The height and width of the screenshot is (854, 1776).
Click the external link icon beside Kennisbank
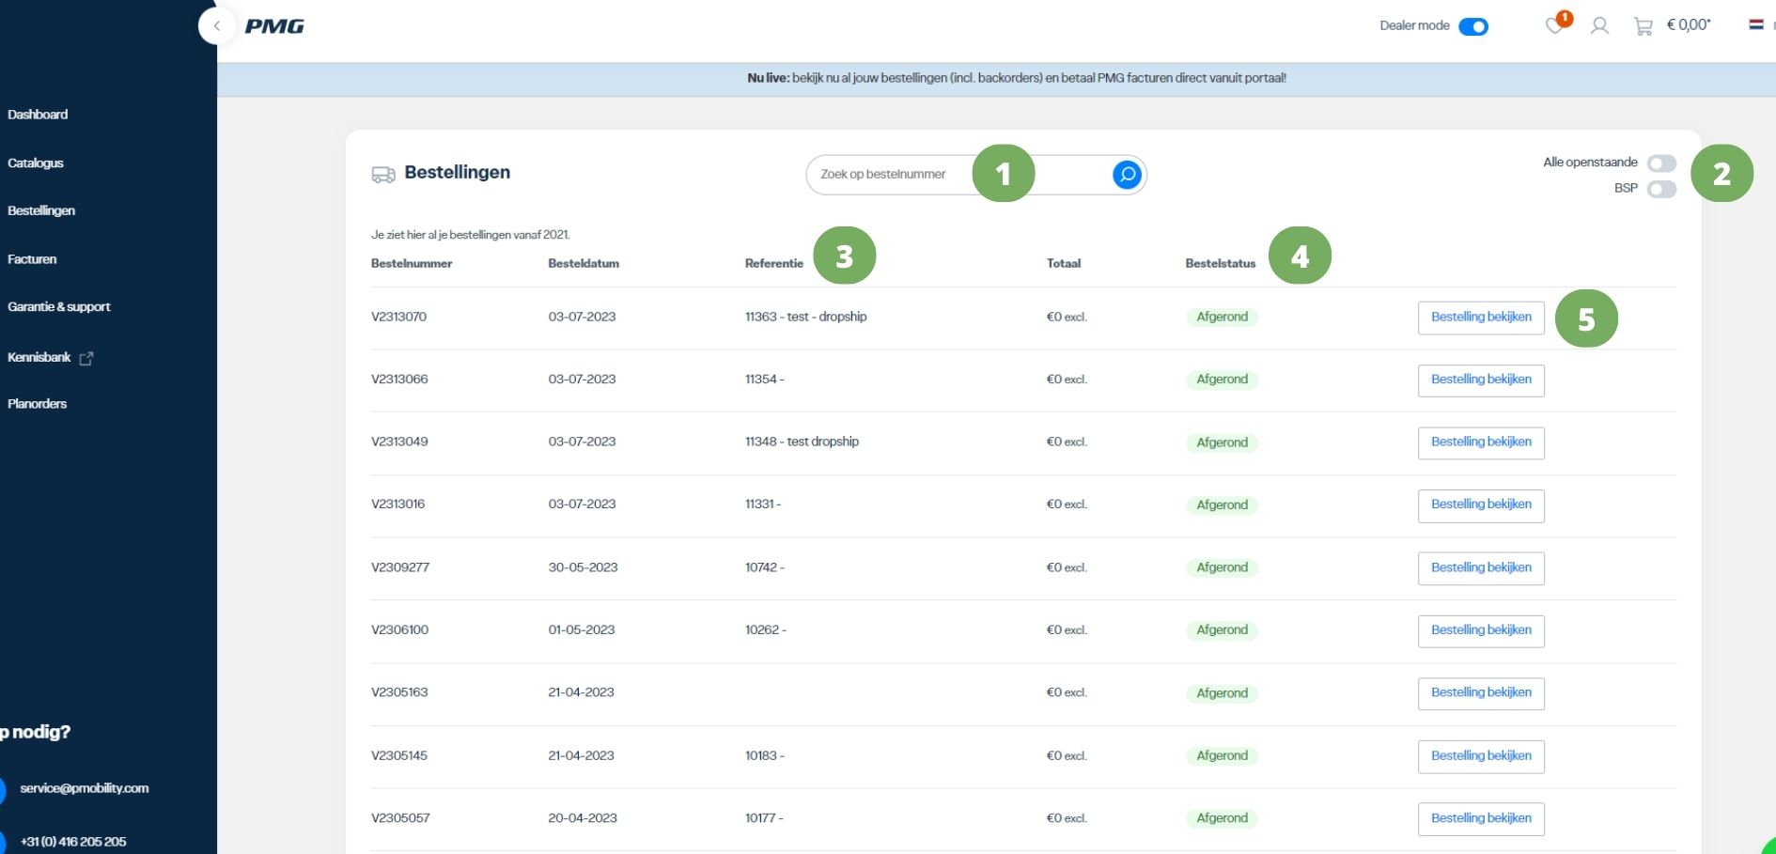pyautogui.click(x=86, y=358)
